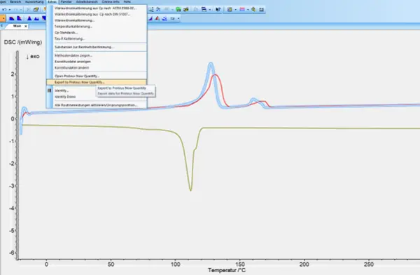Open the Bereich menu
This screenshot has height=275, width=420.
pyautogui.click(x=15, y=1)
